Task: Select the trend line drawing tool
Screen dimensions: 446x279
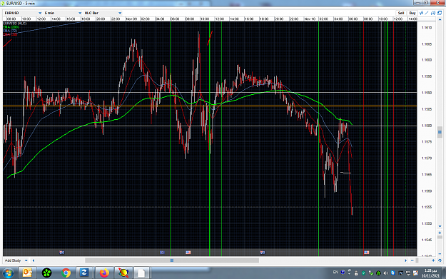Action: point(427,13)
